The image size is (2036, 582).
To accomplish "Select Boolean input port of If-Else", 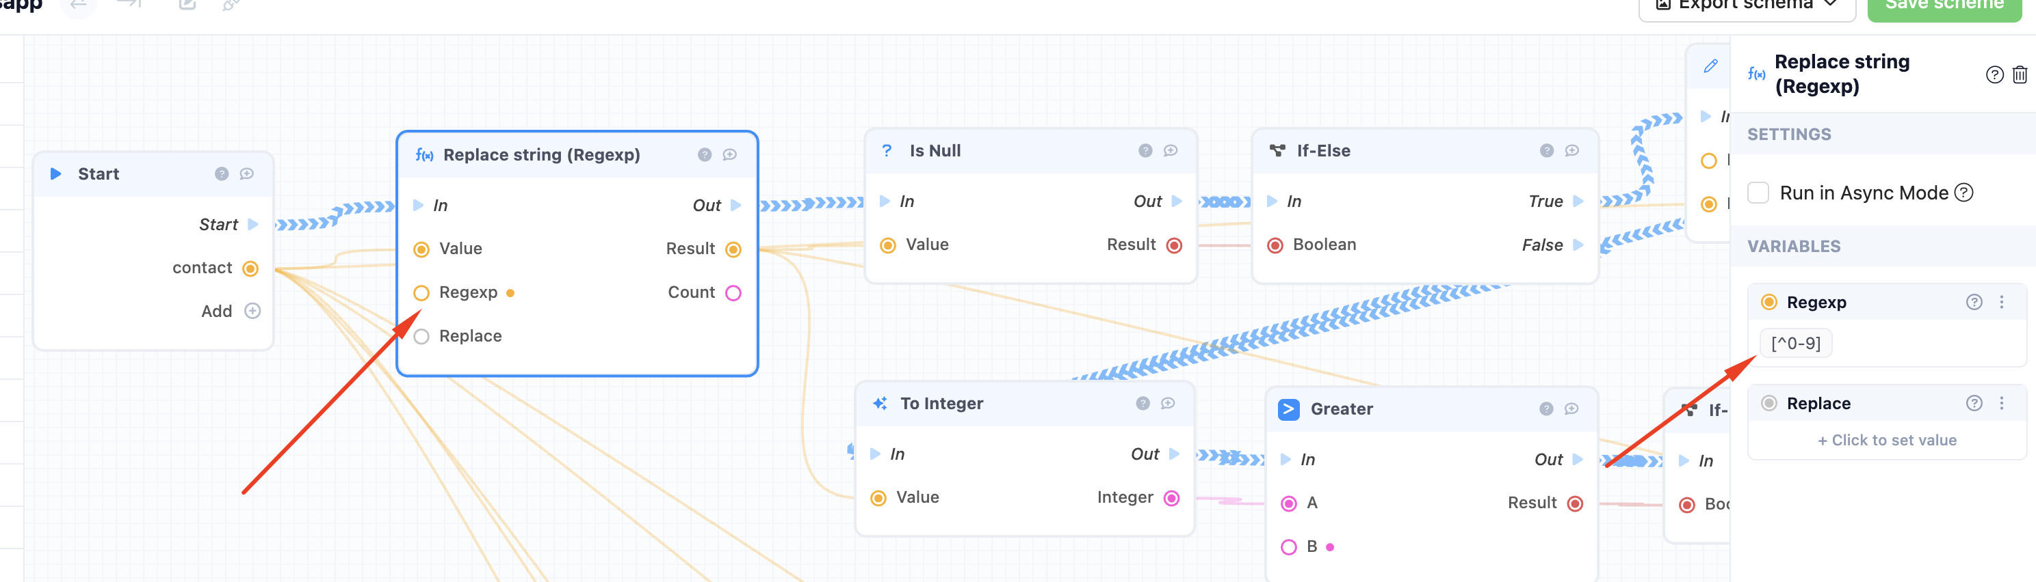I will pos(1275,246).
